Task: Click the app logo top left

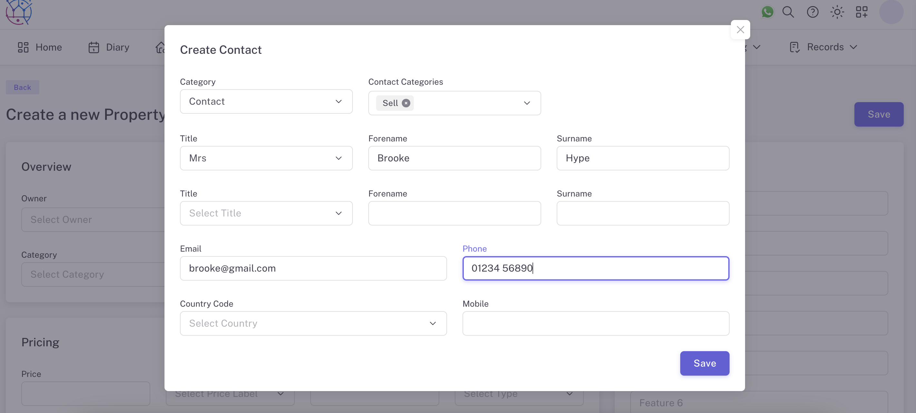Action: [18, 12]
